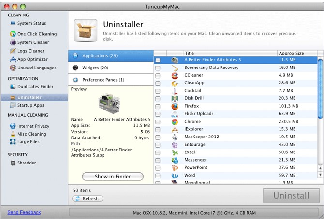The width and height of the screenshot is (324, 219).
Task: Click the Uninstaller cardboard box icon
Action: (86, 31)
